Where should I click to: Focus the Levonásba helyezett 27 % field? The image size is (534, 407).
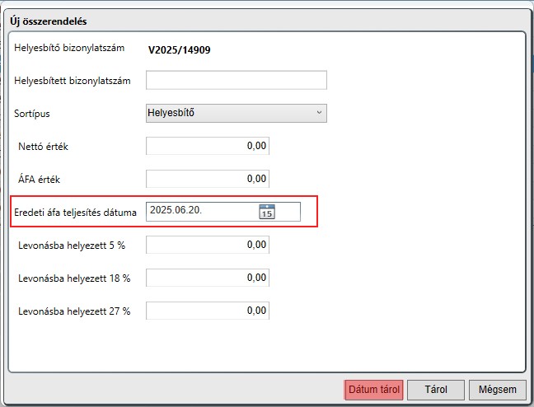click(x=208, y=311)
